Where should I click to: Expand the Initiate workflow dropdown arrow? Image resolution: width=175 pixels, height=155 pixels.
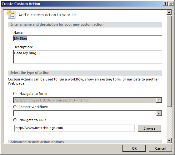[x=159, y=113]
